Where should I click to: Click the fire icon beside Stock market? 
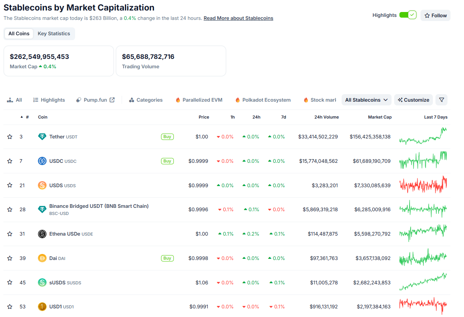306,100
